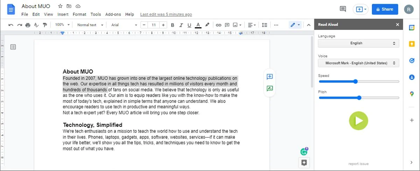
Task: Open the text alignment dropdown
Action: (x=252, y=25)
